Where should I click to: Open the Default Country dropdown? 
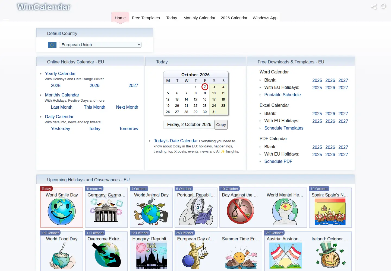(100, 45)
